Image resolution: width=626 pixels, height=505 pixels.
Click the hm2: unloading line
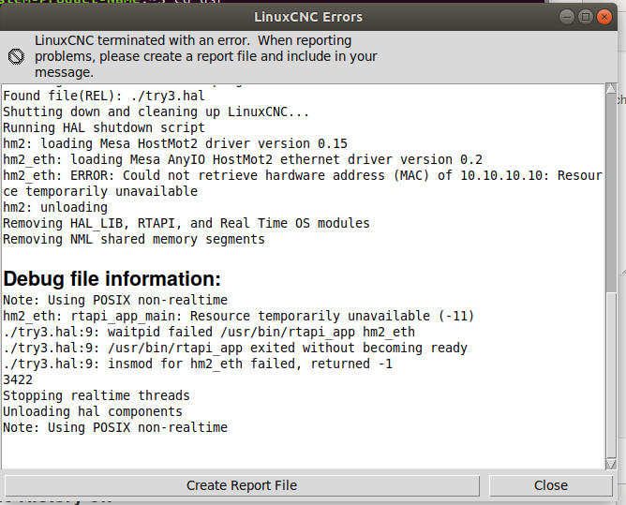55,207
